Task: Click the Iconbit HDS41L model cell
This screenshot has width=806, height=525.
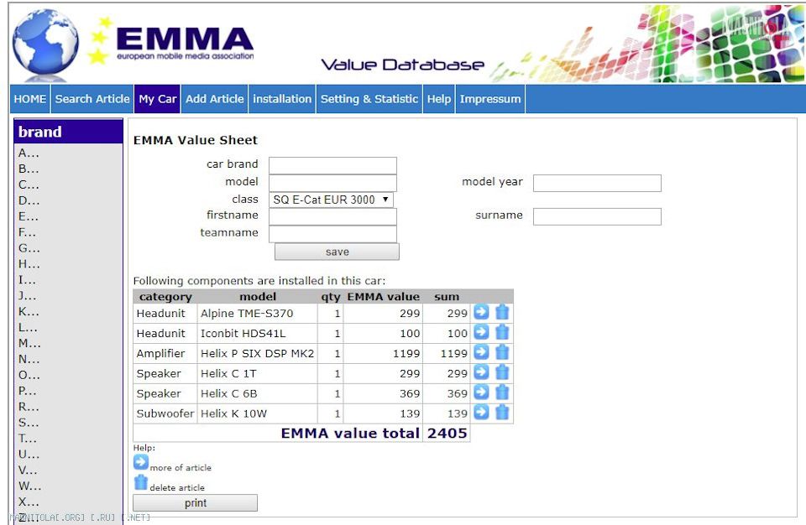Action: tap(257, 334)
